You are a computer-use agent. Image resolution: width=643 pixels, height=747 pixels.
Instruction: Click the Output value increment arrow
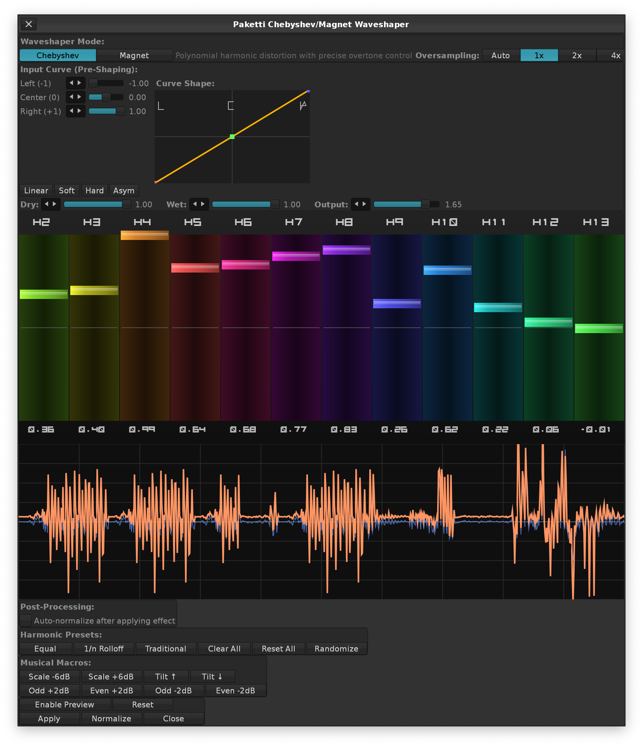(365, 204)
